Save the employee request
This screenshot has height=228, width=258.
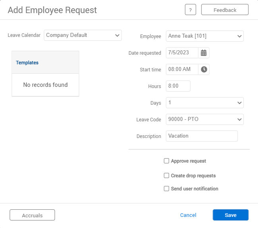231,215
